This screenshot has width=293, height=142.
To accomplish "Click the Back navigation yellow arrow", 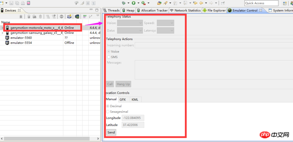I will point(201,3).
